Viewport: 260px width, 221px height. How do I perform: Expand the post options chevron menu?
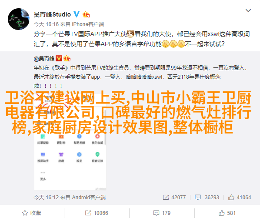point(248,10)
